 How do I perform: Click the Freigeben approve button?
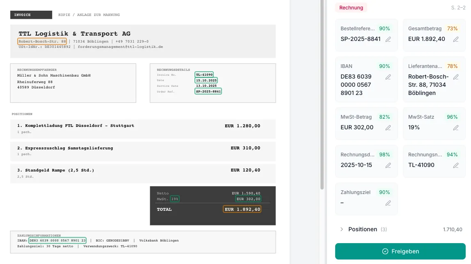[x=400, y=251]
